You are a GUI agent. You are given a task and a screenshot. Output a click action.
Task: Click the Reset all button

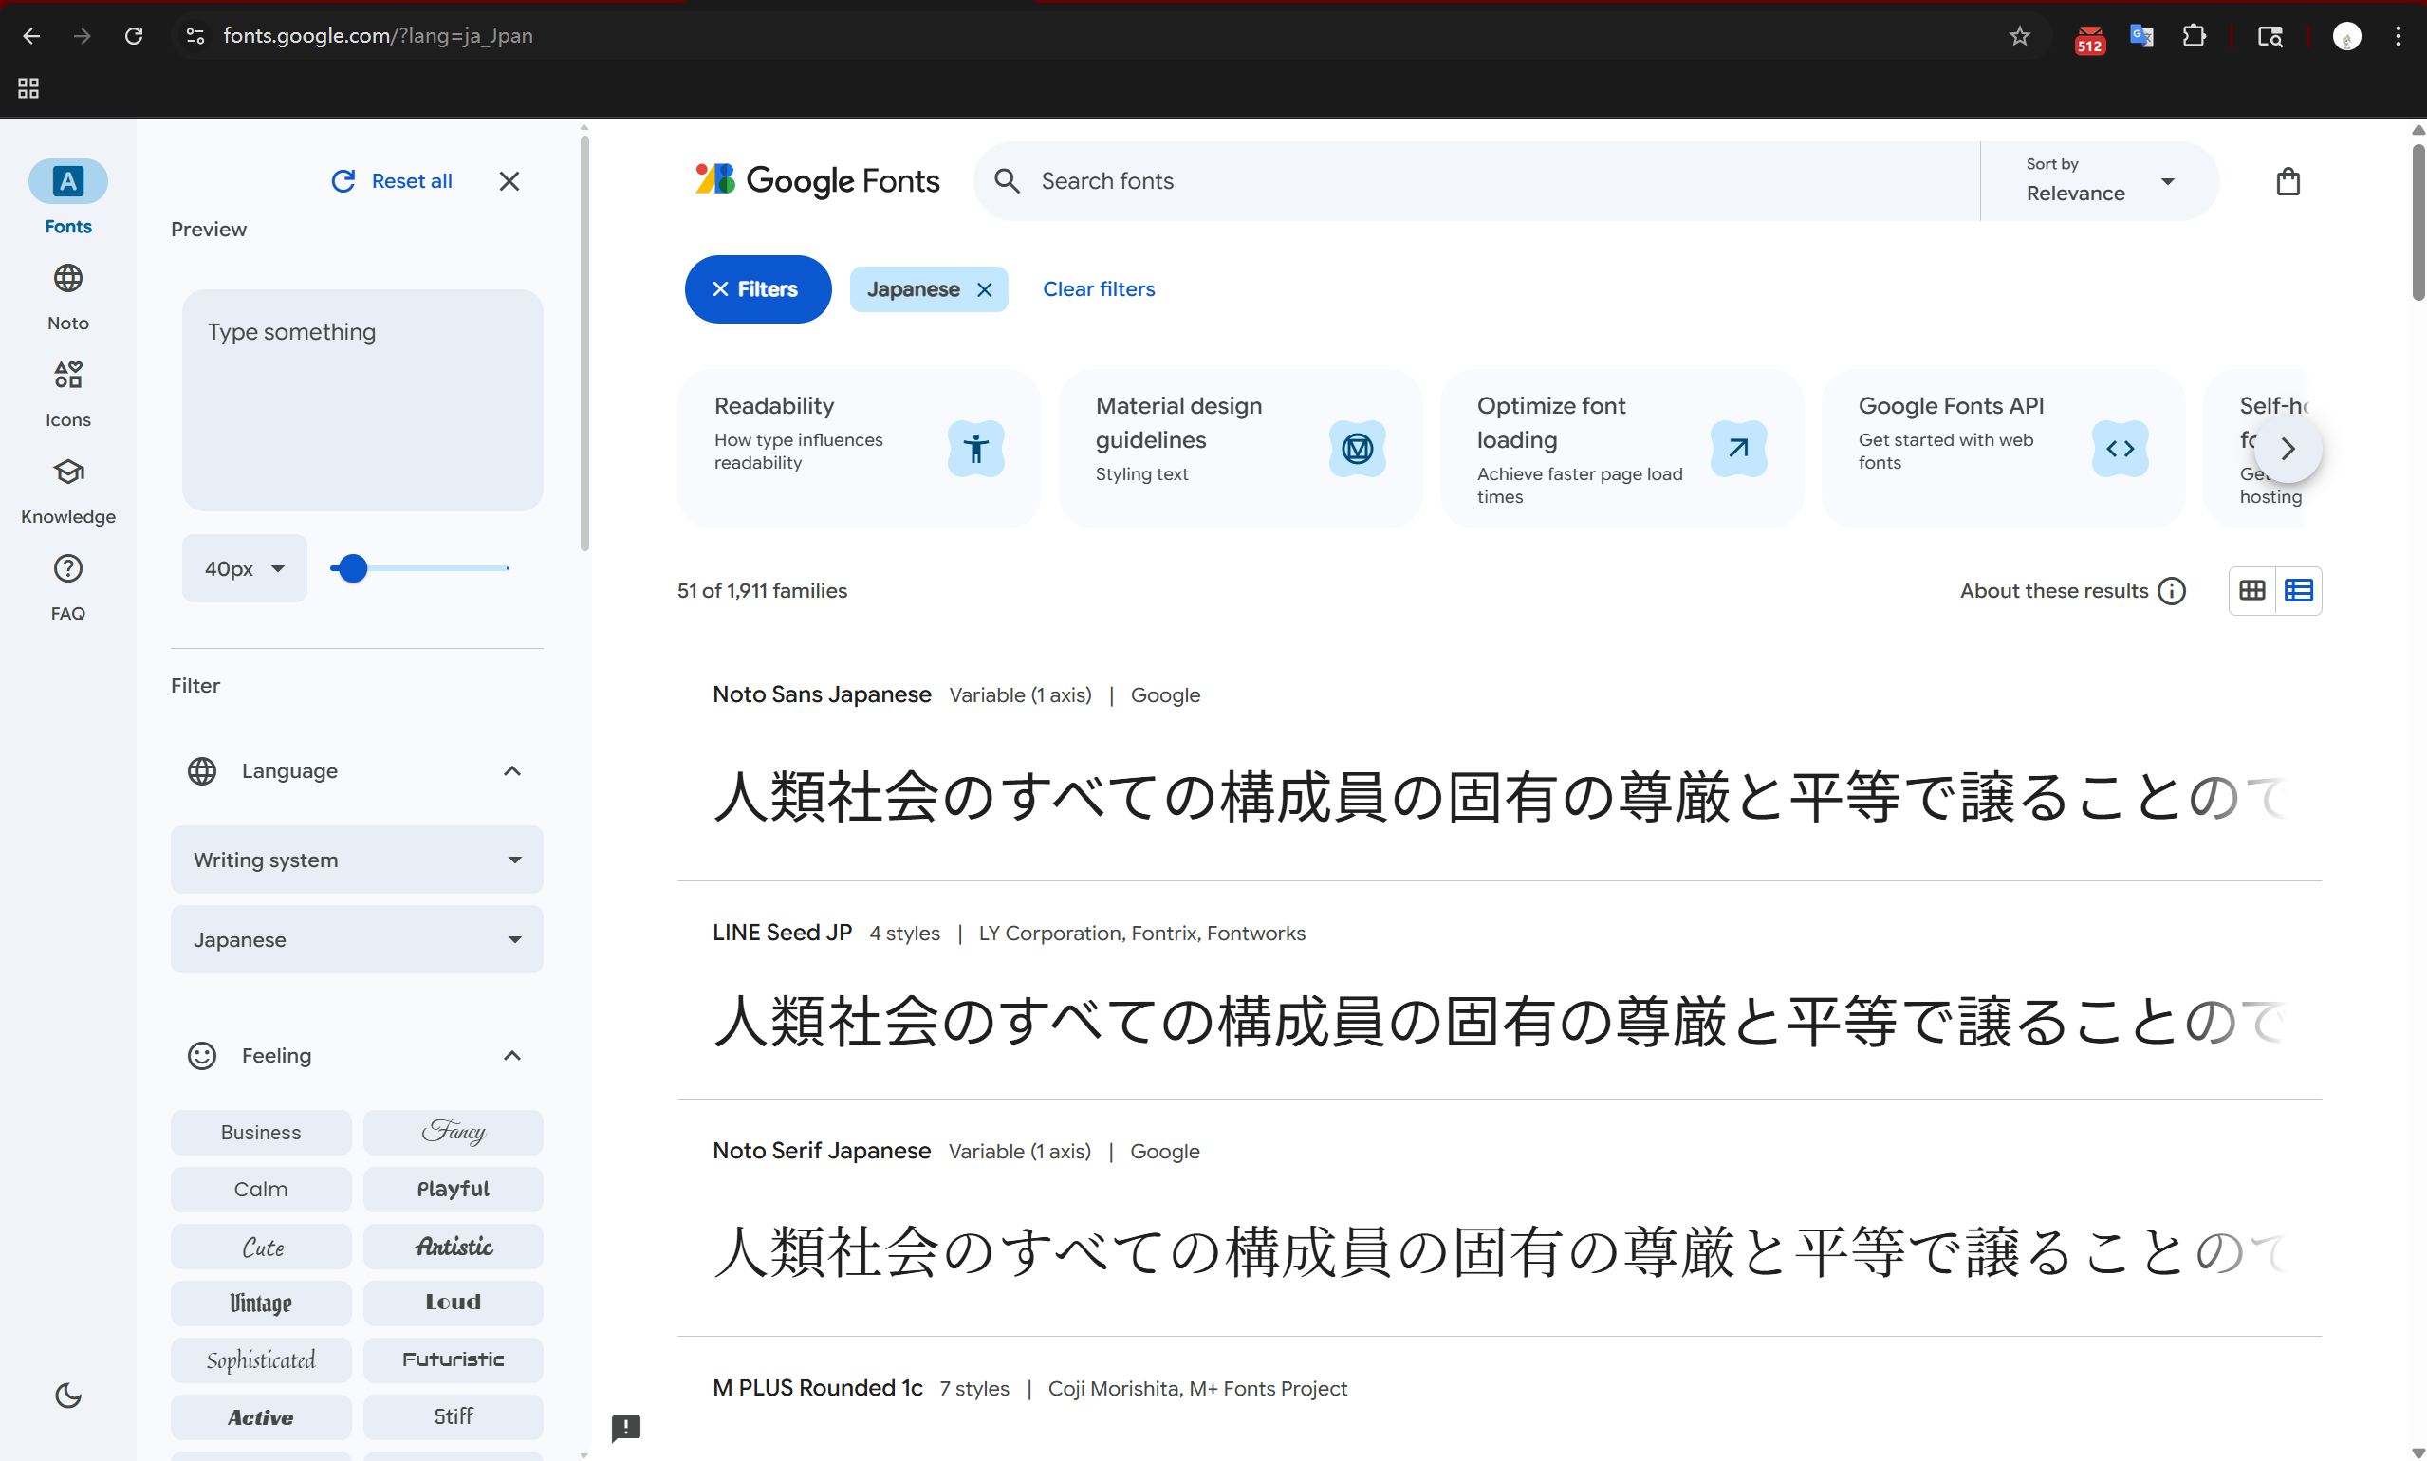coord(391,180)
